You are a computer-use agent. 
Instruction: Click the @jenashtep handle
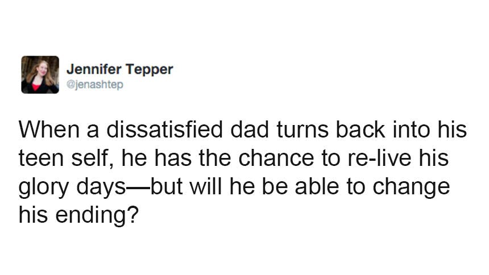94,85
